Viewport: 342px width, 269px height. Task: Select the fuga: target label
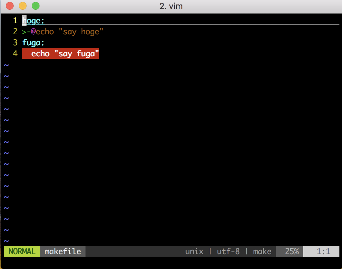tap(33, 43)
